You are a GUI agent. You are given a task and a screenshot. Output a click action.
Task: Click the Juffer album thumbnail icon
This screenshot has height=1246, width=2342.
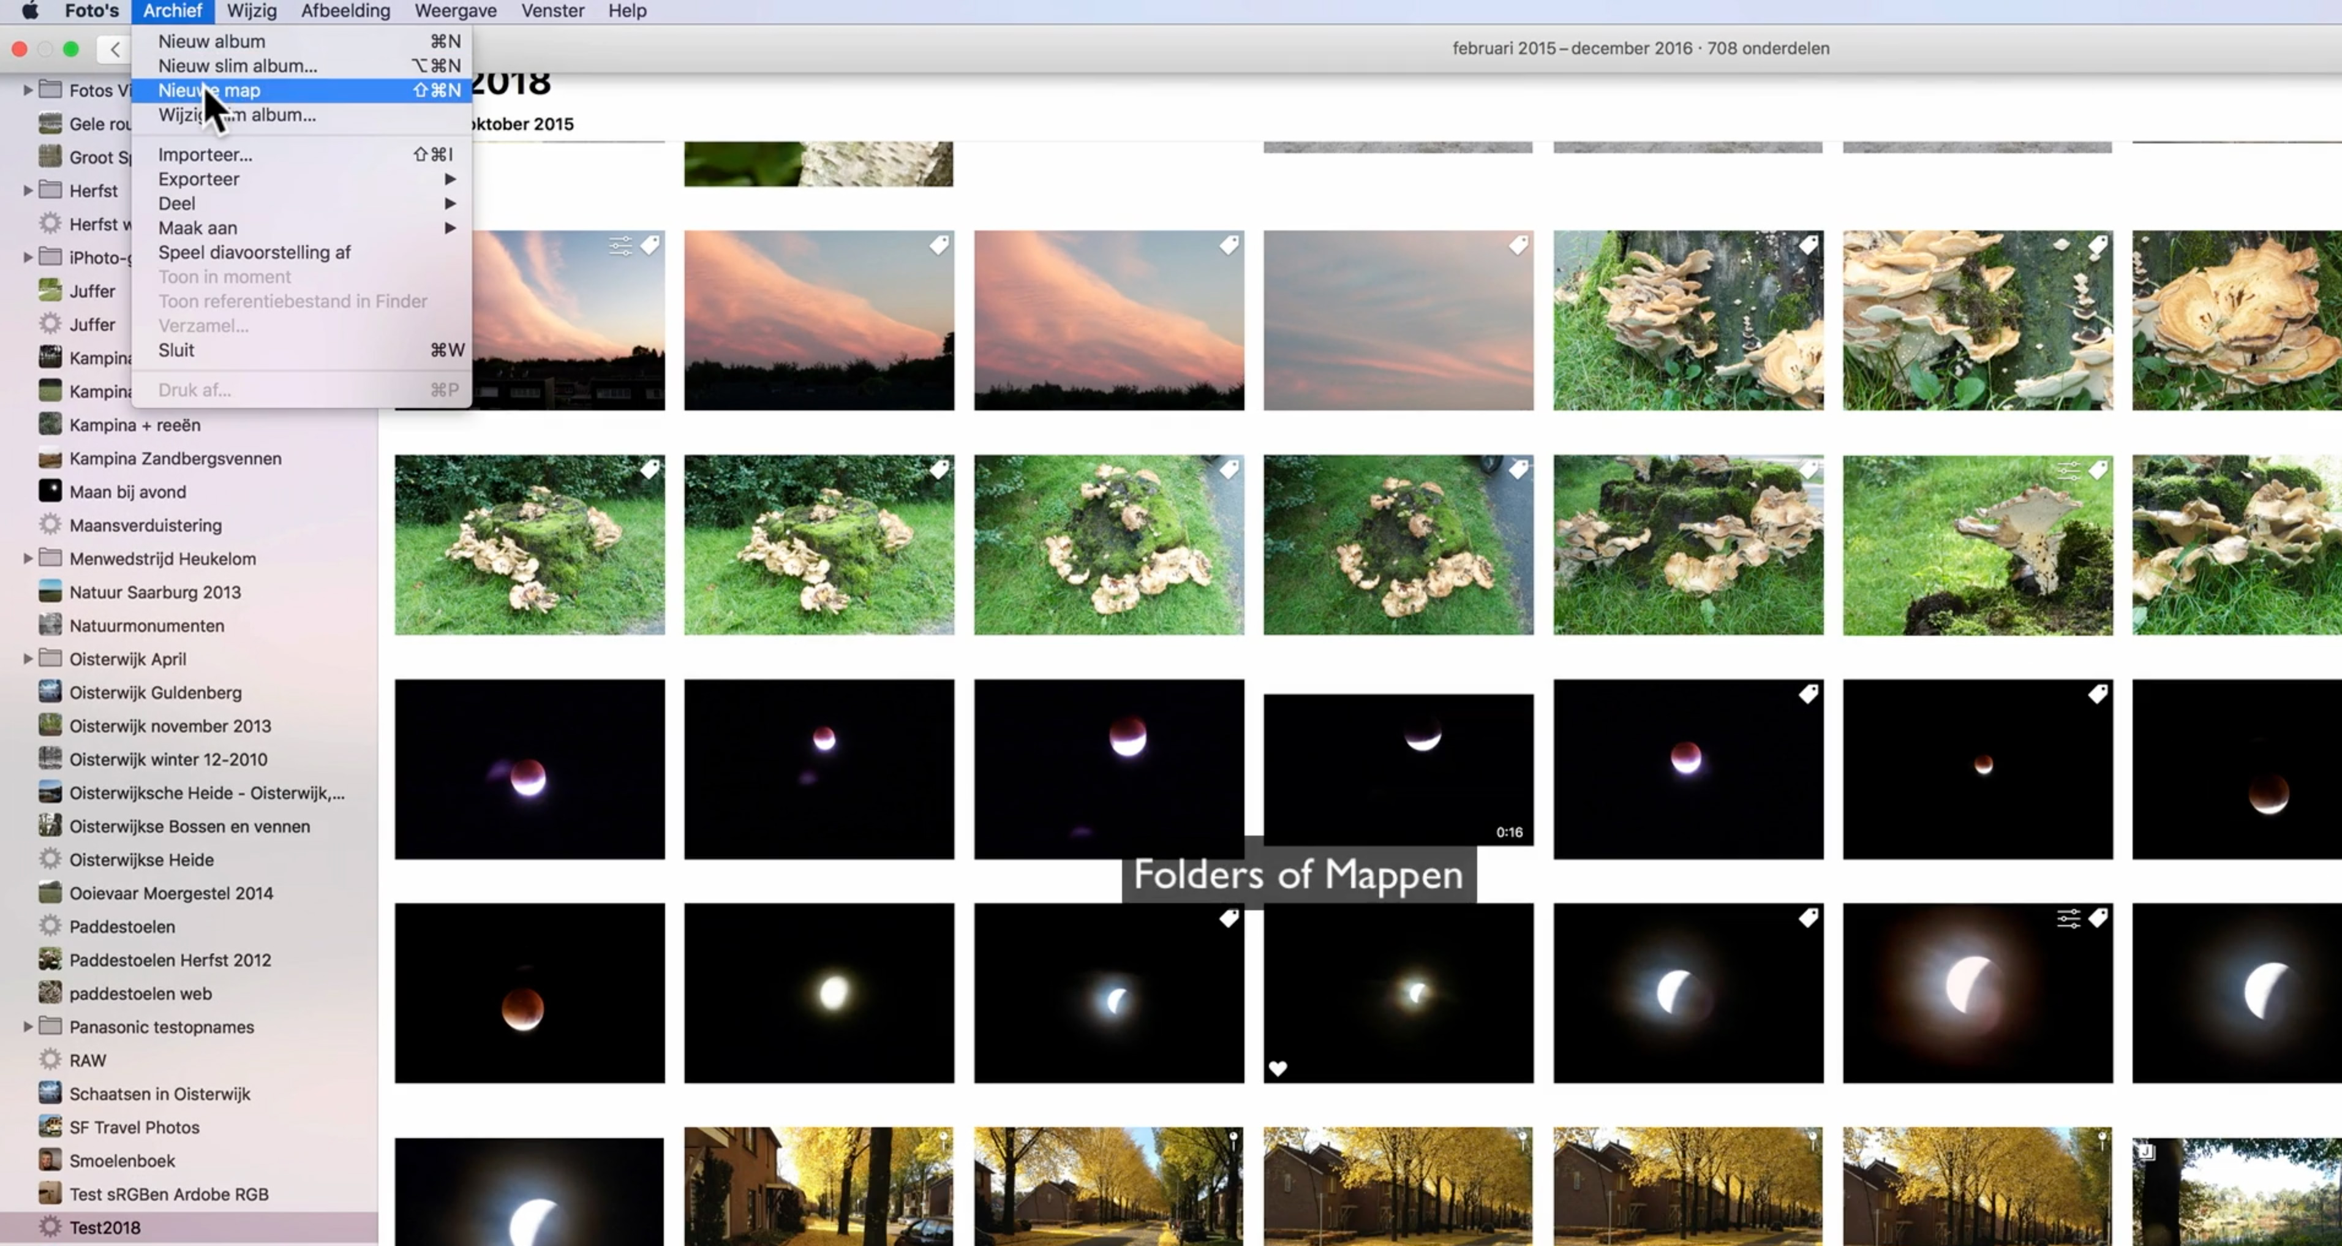pos(50,290)
